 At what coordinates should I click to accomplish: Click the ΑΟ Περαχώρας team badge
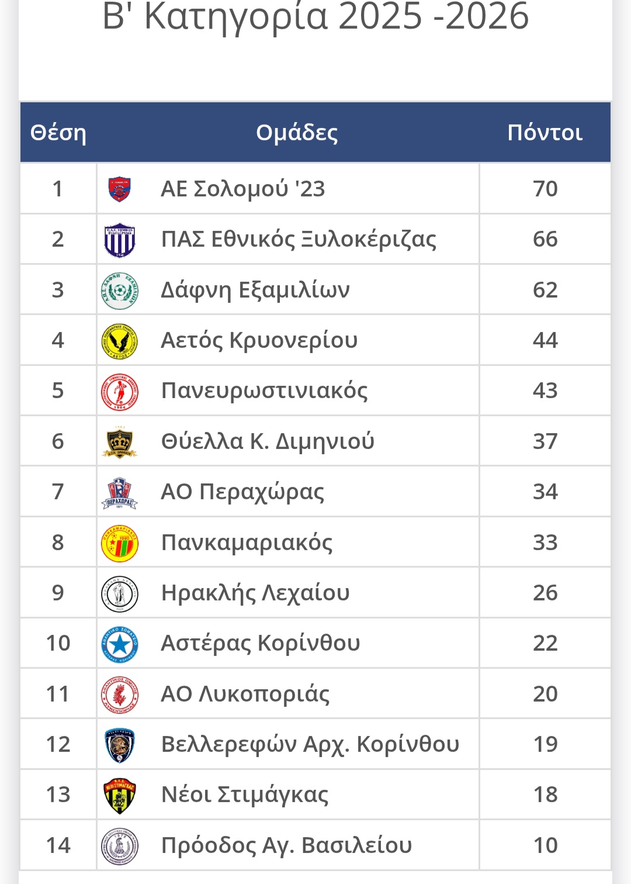point(120,492)
